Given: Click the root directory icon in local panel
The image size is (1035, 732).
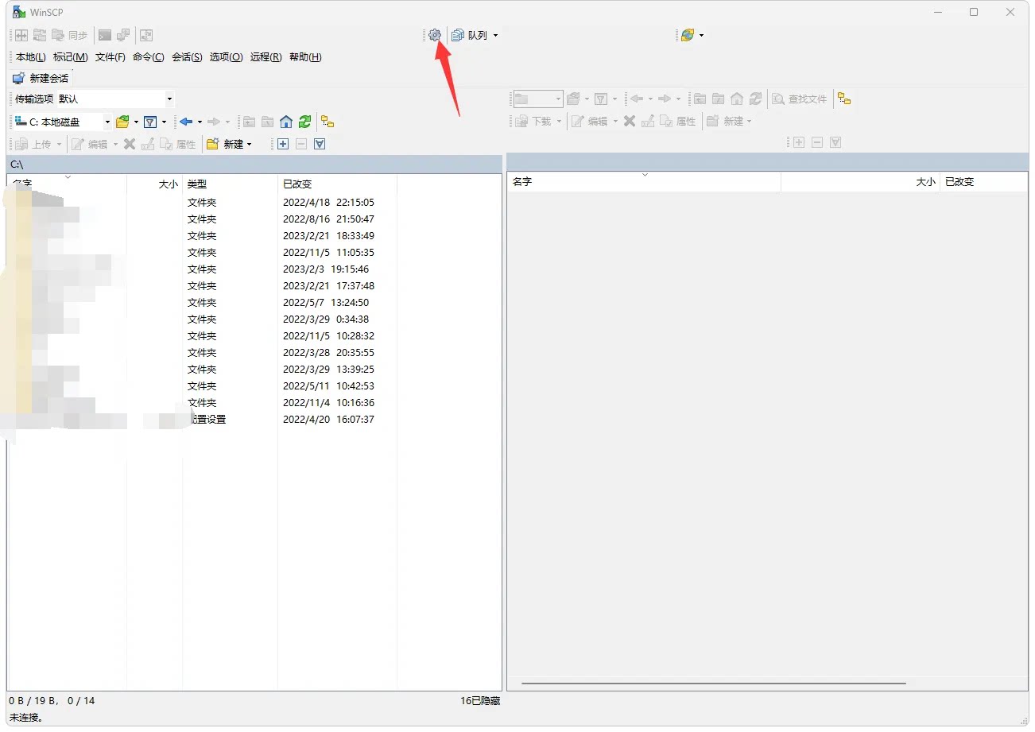Looking at the screenshot, I should [x=268, y=122].
